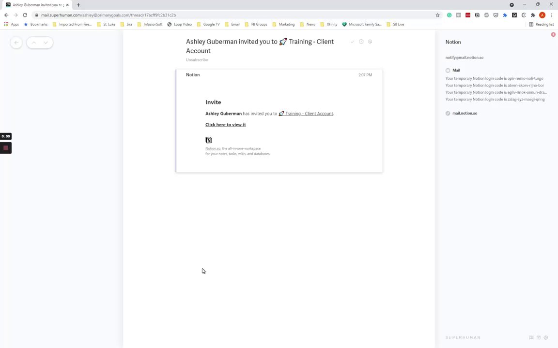Image resolution: width=558 pixels, height=348 pixels.
Task: Mark thread done with checkmark icon
Action: pyautogui.click(x=352, y=42)
